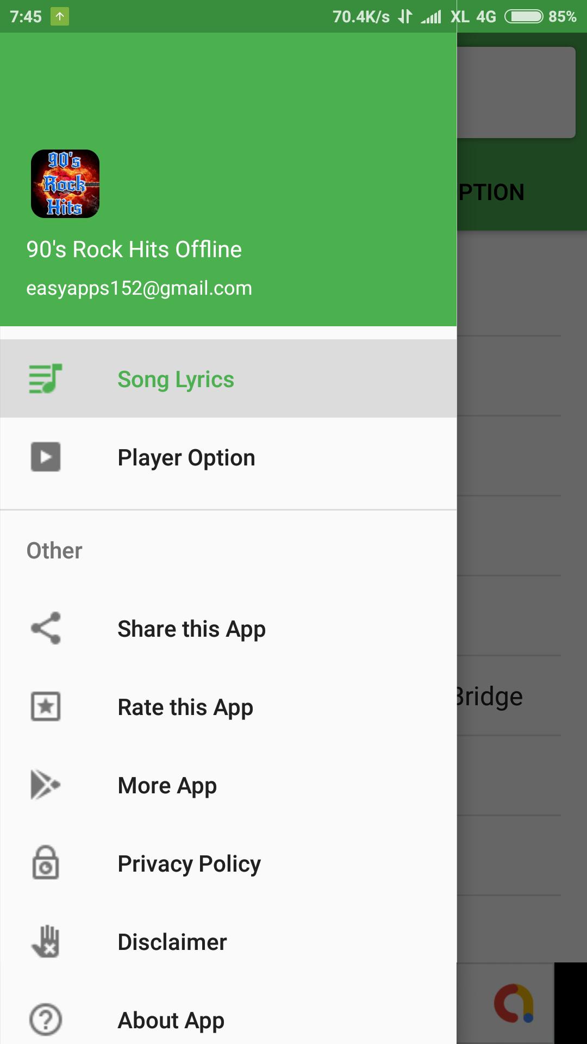Tap the About App question mark icon
Image resolution: width=587 pixels, height=1044 pixels.
point(46,1020)
